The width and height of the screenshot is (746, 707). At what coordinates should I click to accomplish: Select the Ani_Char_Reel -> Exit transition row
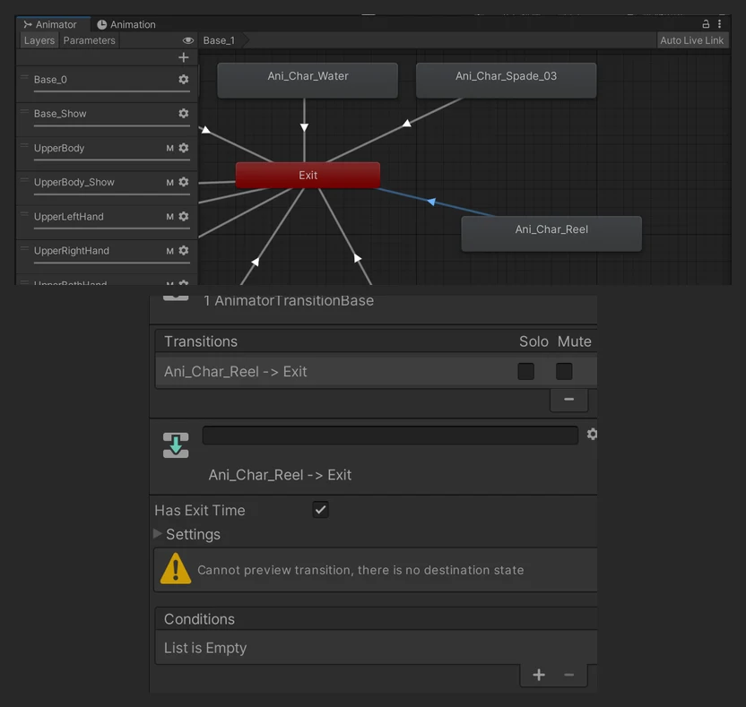(376, 371)
